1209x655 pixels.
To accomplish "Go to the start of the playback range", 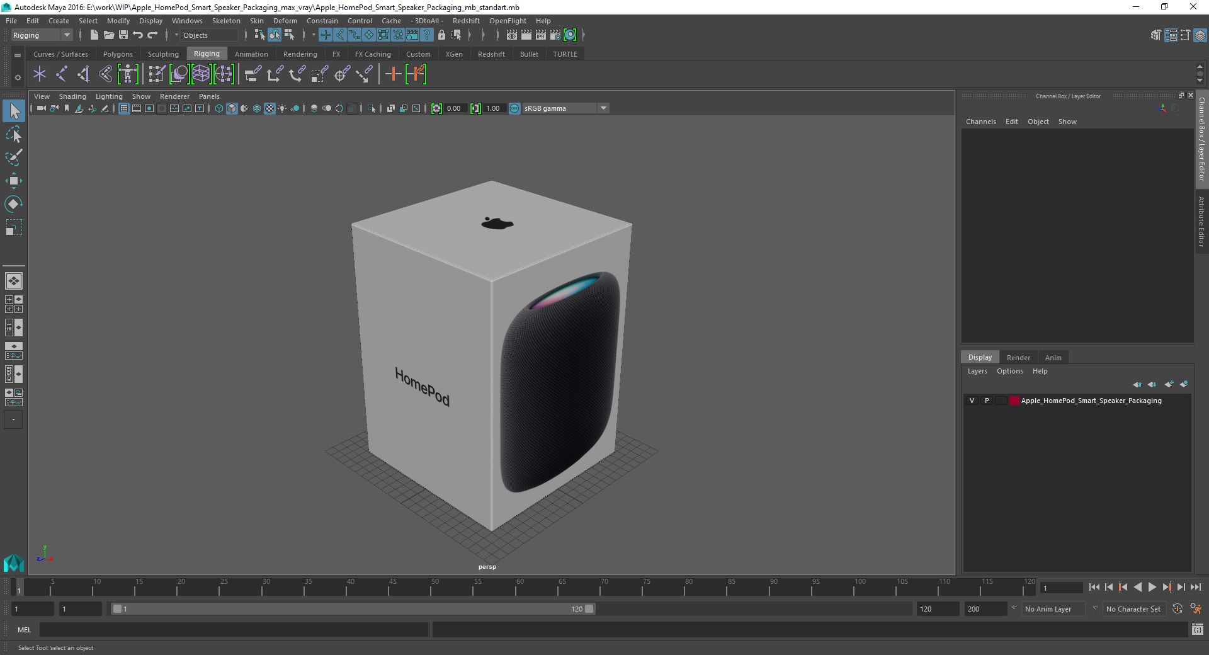I will [x=1094, y=587].
